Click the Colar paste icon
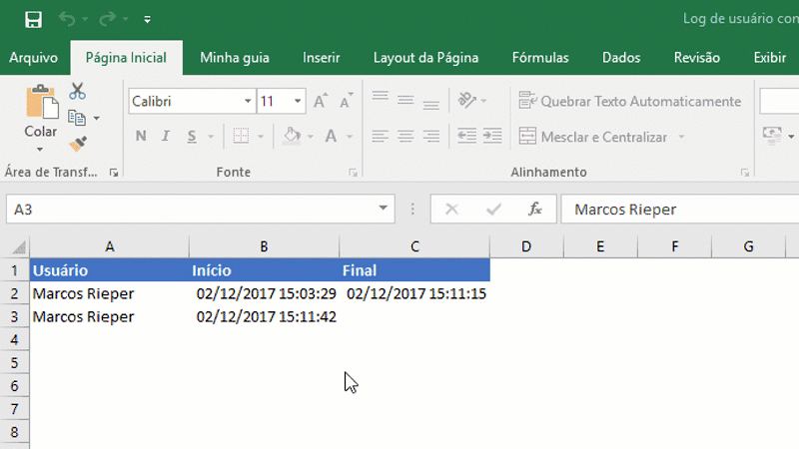 (x=42, y=102)
